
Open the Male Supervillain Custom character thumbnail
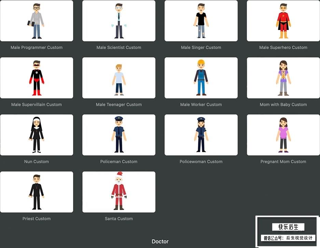point(37,78)
